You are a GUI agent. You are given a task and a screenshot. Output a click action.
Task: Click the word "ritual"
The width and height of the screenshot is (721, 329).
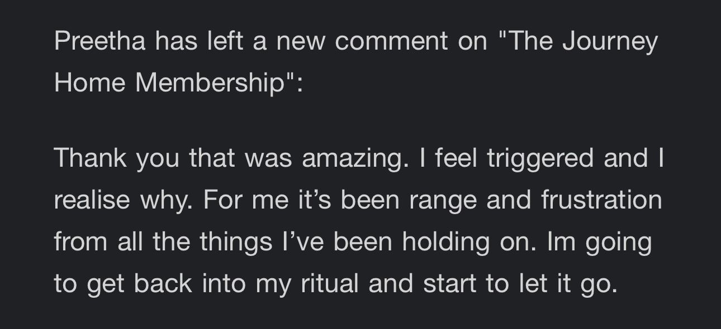point(329,283)
